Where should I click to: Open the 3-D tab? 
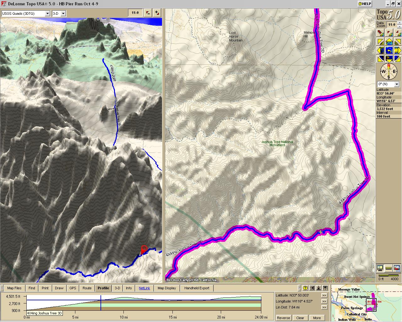tap(117, 288)
